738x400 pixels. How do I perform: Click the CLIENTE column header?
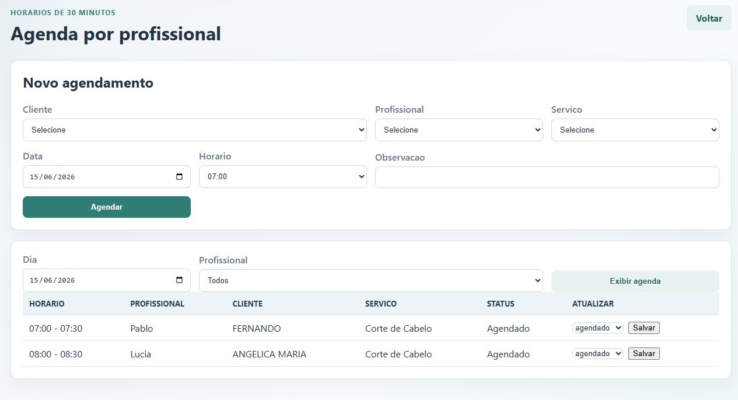tap(247, 304)
